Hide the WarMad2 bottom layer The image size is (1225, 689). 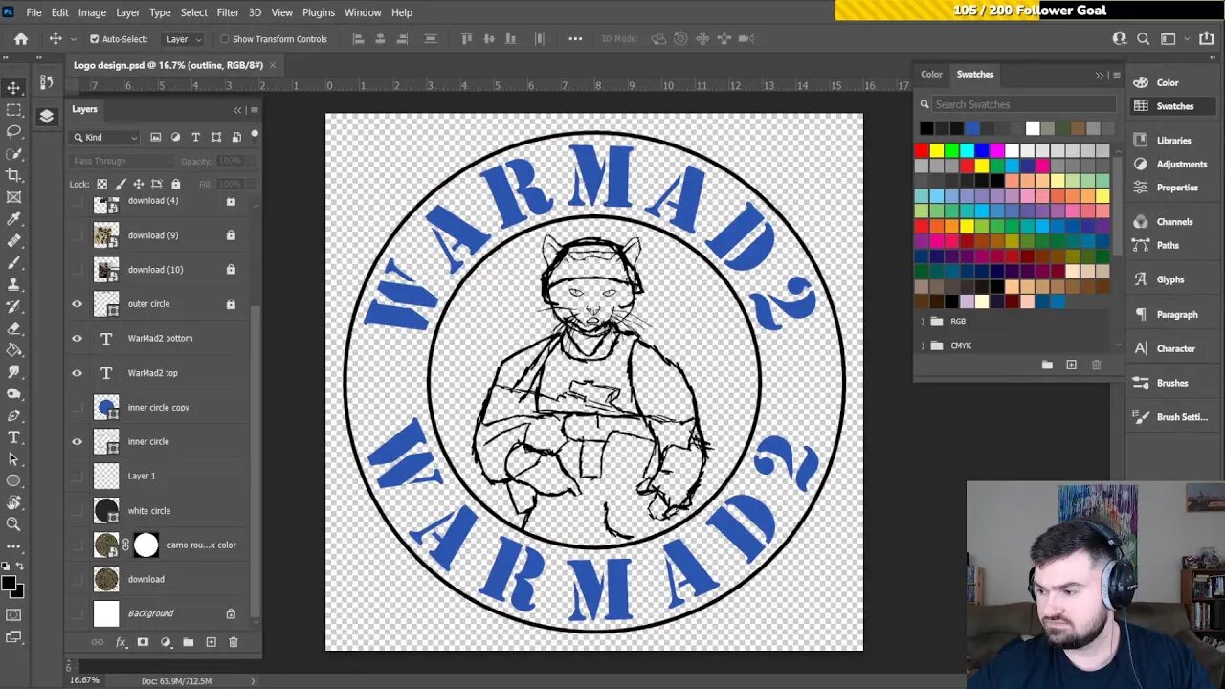tap(78, 339)
